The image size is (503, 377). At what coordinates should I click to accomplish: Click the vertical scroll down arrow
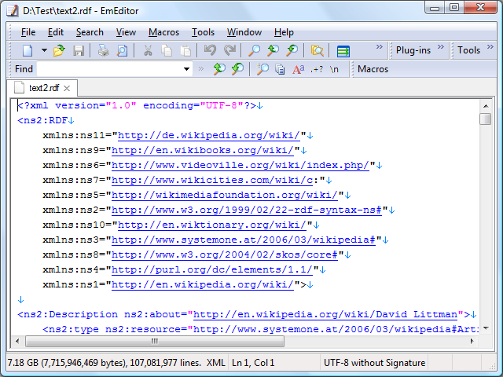[486, 328]
